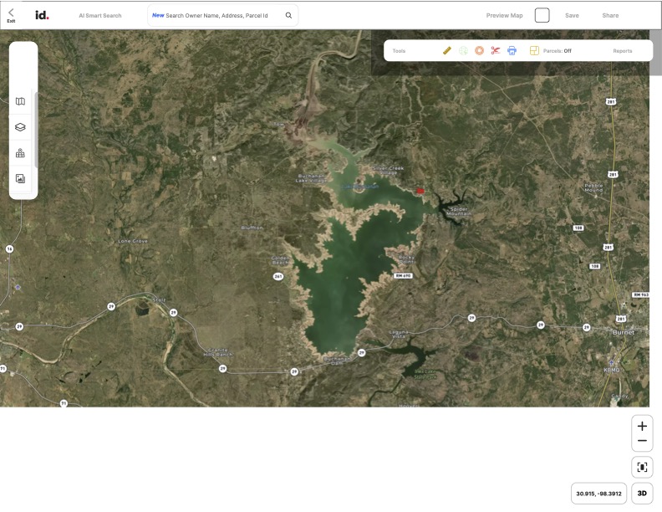Click the Pebble Mound map label

point(593,187)
